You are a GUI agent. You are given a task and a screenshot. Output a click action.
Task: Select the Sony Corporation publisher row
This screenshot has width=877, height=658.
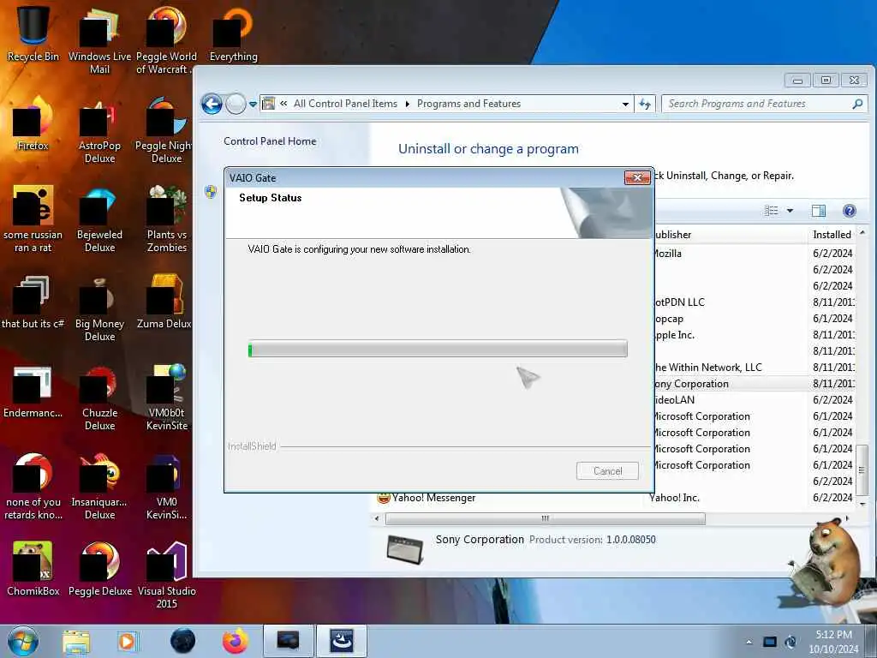pyautogui.click(x=754, y=383)
